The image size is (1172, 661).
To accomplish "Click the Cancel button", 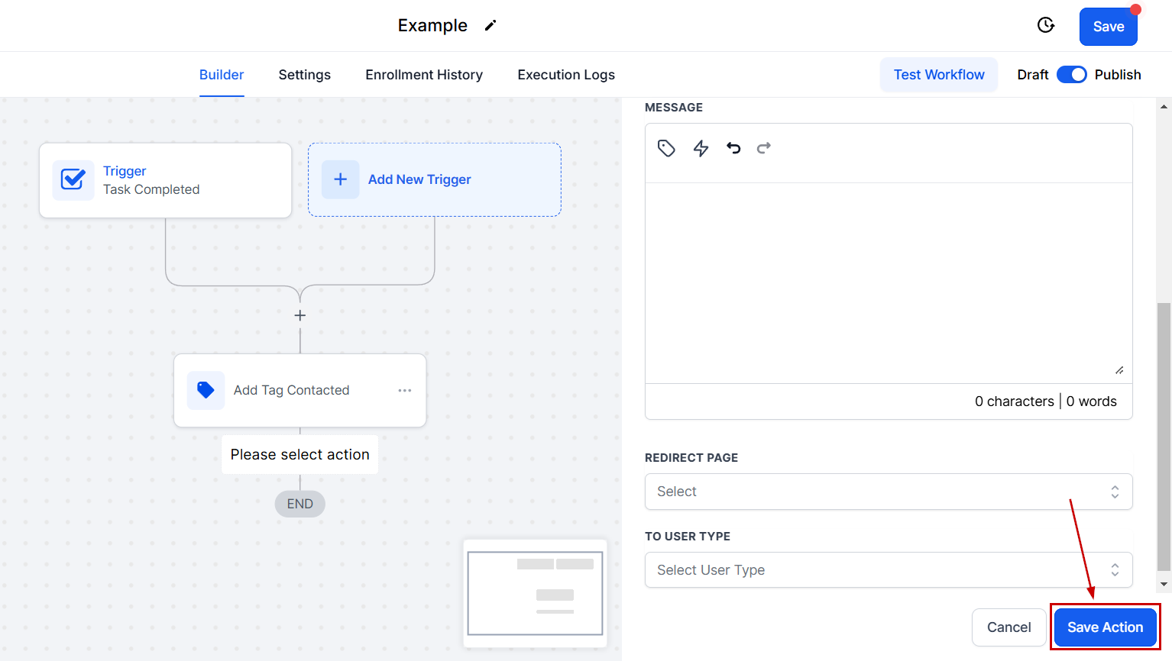I will (x=1009, y=627).
